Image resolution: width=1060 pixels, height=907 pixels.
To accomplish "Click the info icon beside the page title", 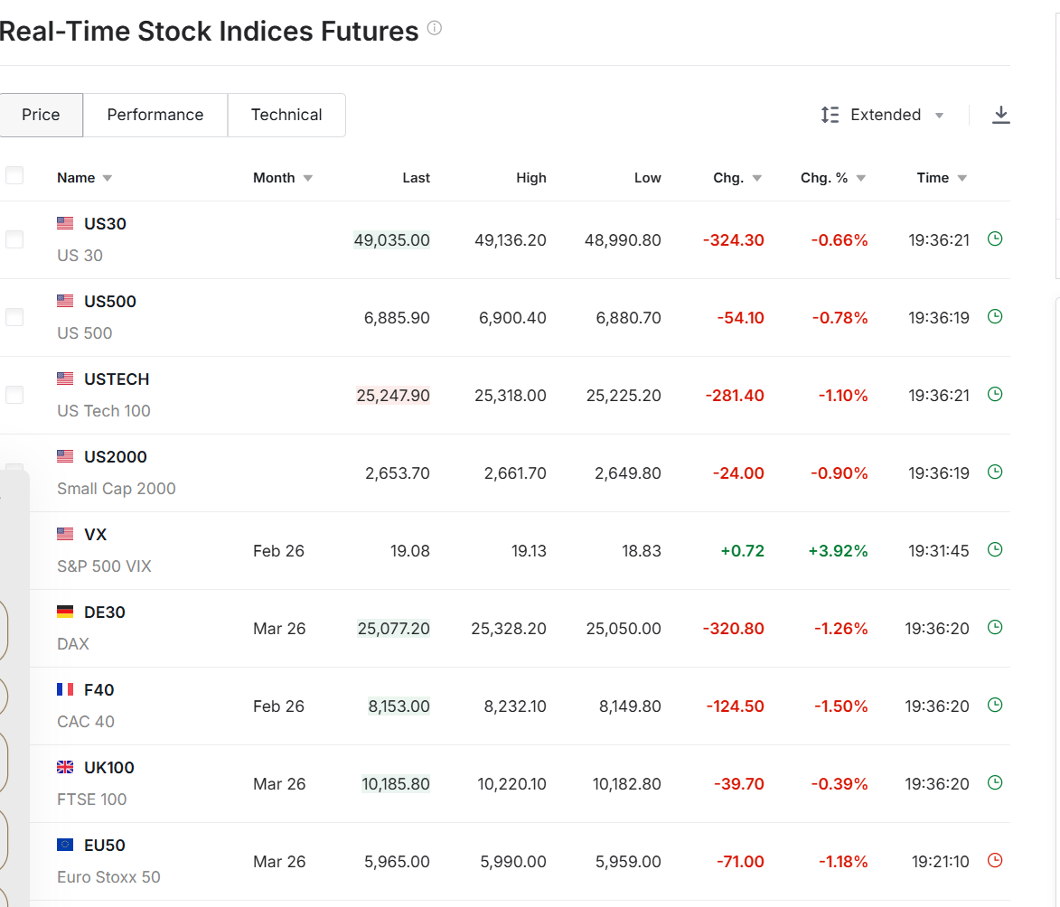I will tap(435, 28).
